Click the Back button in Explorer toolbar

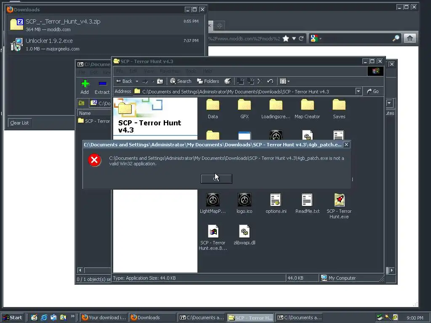click(124, 81)
